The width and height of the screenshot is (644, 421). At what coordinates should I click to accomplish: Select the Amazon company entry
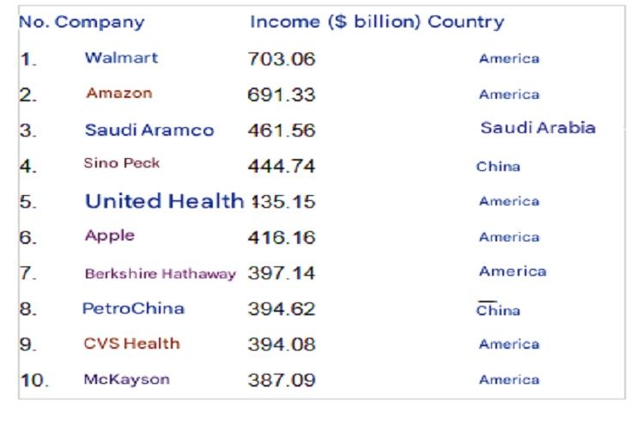click(x=118, y=94)
